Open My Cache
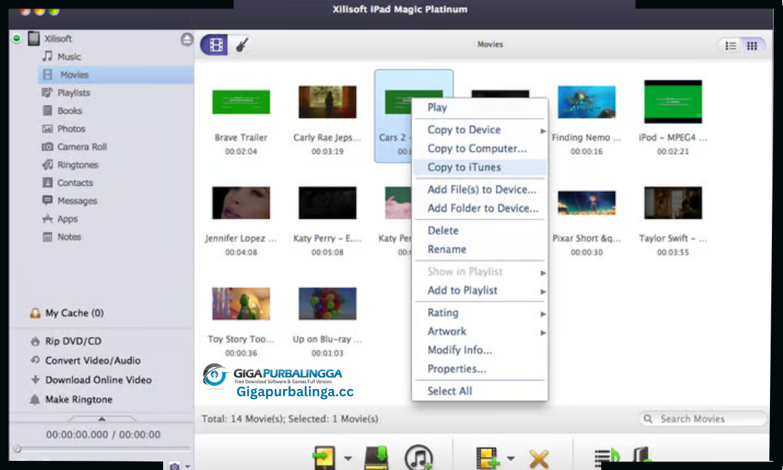The height and width of the screenshot is (470, 783). point(67,313)
